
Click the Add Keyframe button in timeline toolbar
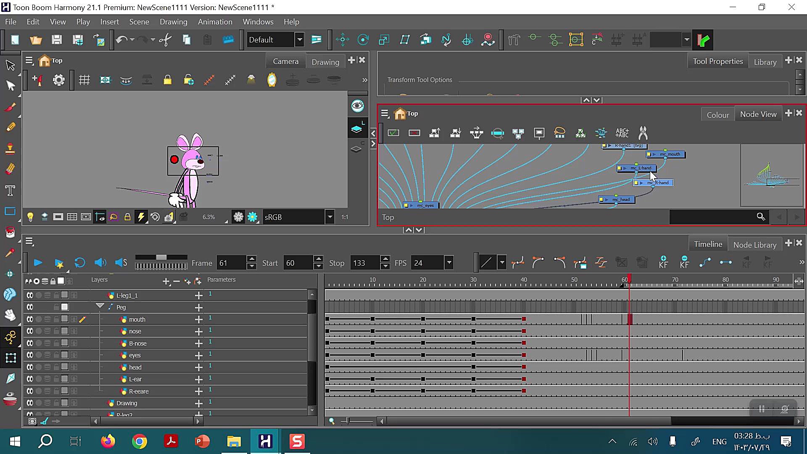click(x=663, y=262)
